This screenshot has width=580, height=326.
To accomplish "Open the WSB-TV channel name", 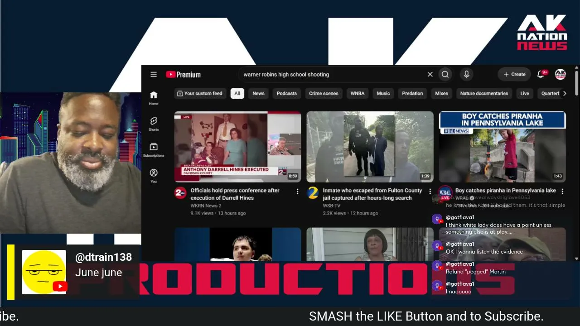I will (x=331, y=206).
